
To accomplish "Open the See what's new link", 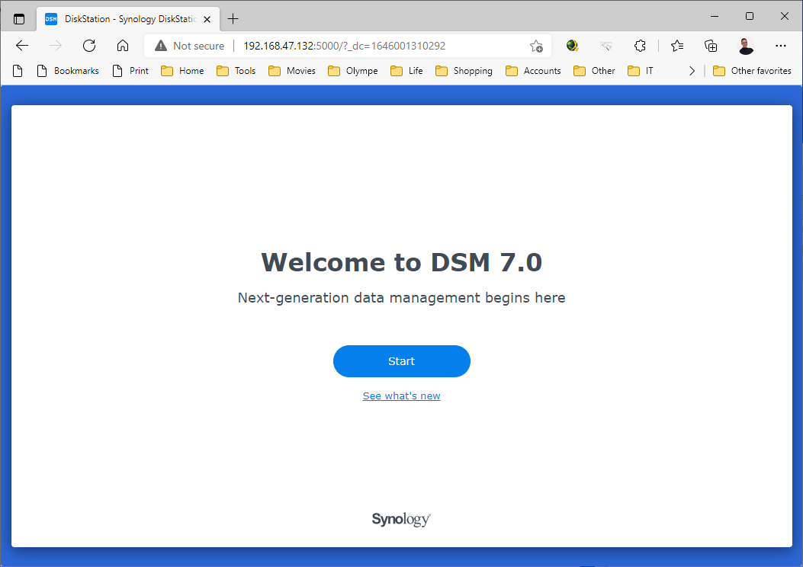I will pos(401,396).
